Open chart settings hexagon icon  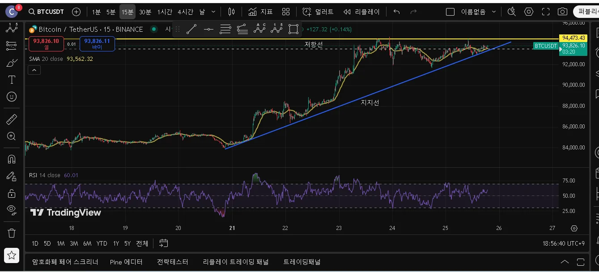(x=529, y=12)
